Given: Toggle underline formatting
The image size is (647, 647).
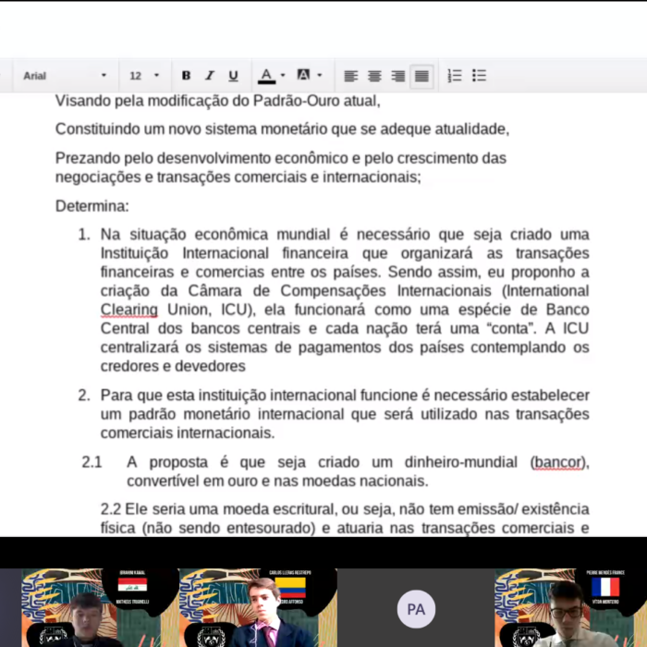Looking at the screenshot, I should (233, 76).
